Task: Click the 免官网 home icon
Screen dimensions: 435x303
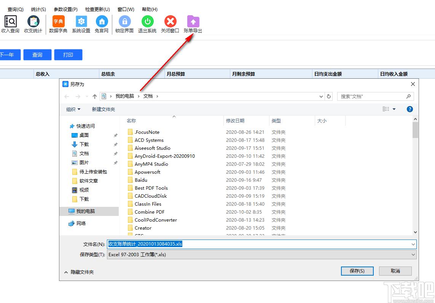Action: coord(102,22)
